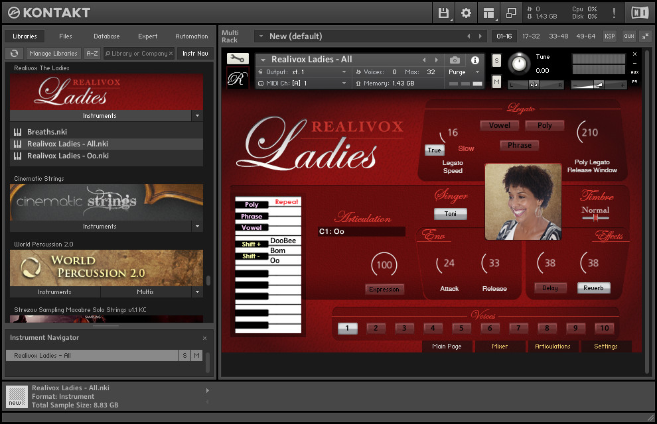
Task: Open the workspace layout panel icon
Action: click(488, 13)
